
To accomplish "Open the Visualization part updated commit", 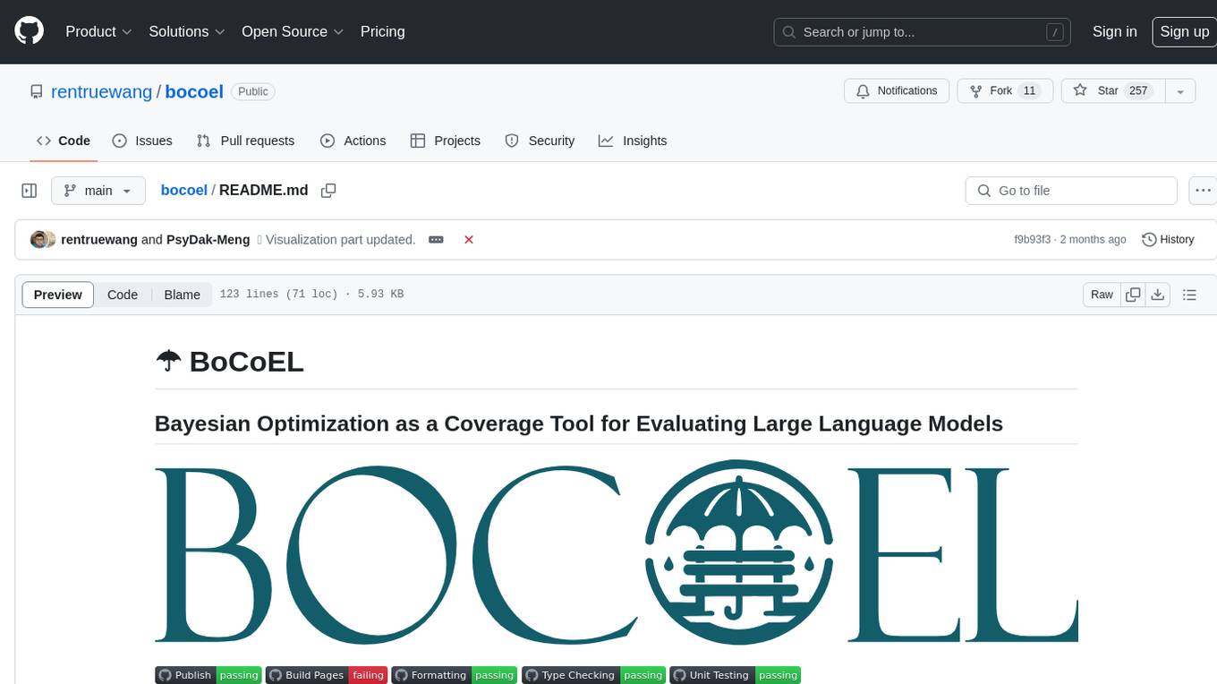I will [340, 240].
